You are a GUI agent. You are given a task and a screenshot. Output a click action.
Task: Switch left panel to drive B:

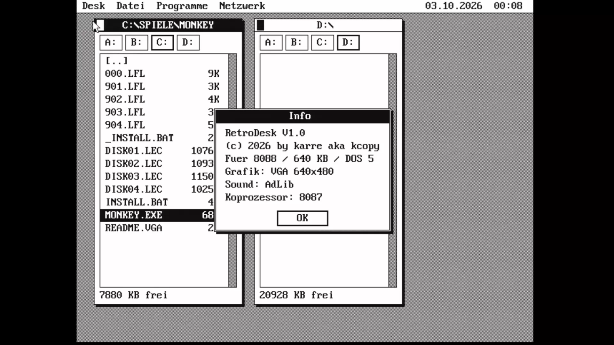[x=137, y=42]
